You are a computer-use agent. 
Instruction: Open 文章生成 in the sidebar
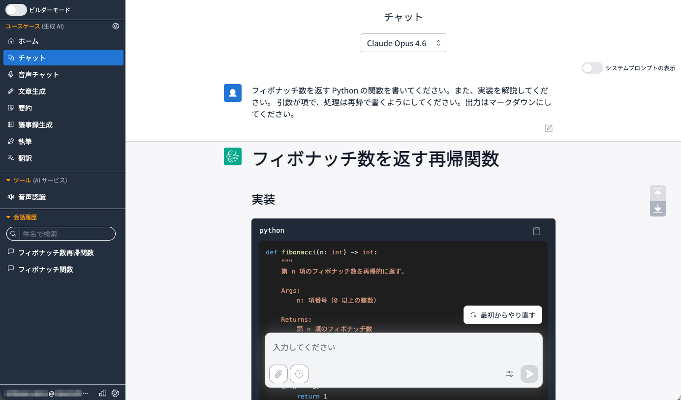click(x=63, y=92)
